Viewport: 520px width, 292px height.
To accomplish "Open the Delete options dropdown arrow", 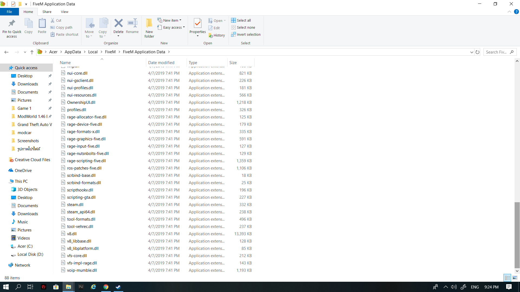I will (118, 36).
